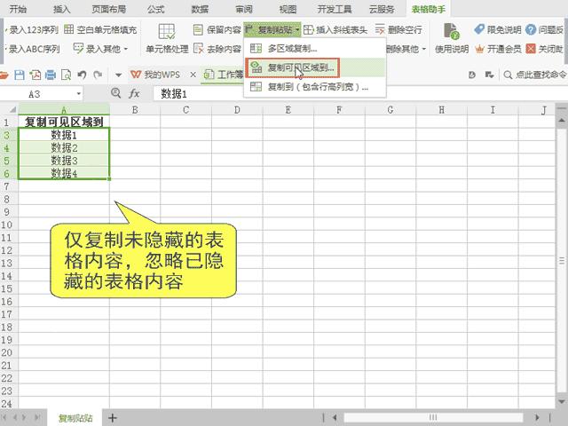Switch to the 页面布局 ribbon tab

[x=108, y=9]
